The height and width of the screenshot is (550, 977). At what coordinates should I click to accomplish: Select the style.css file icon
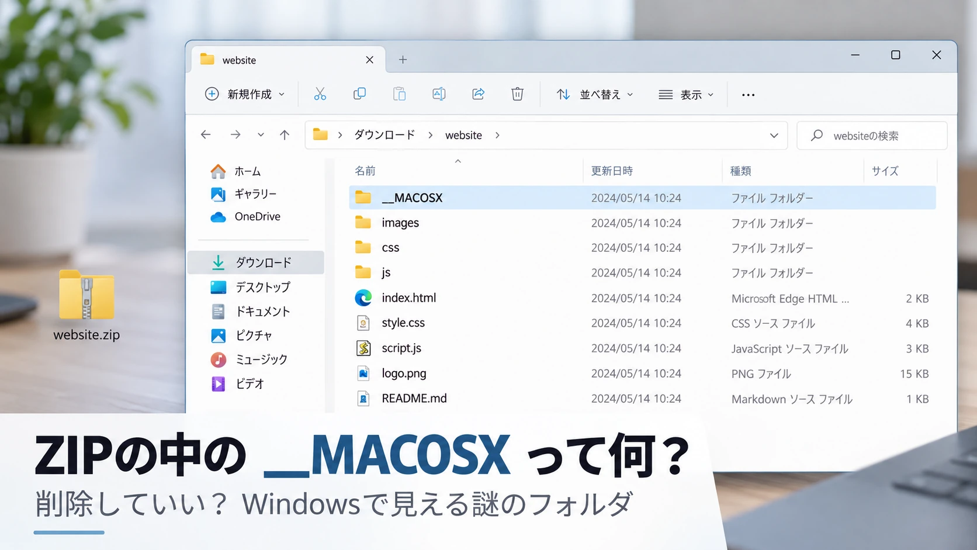coord(363,323)
